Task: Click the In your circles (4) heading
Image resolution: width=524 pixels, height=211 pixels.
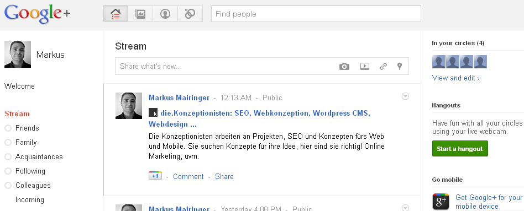Action: 458,43
